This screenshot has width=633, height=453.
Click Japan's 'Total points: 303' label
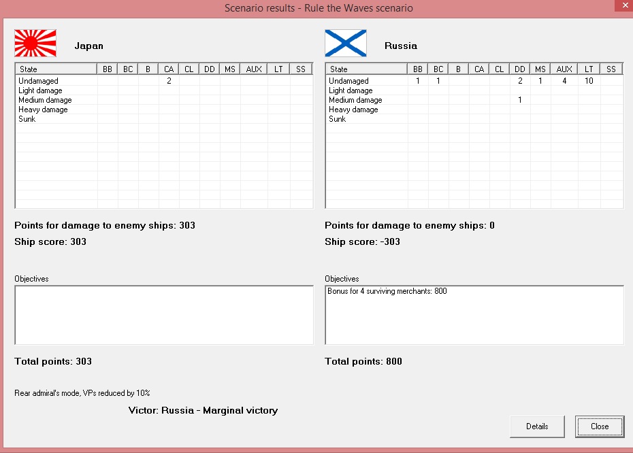point(53,361)
